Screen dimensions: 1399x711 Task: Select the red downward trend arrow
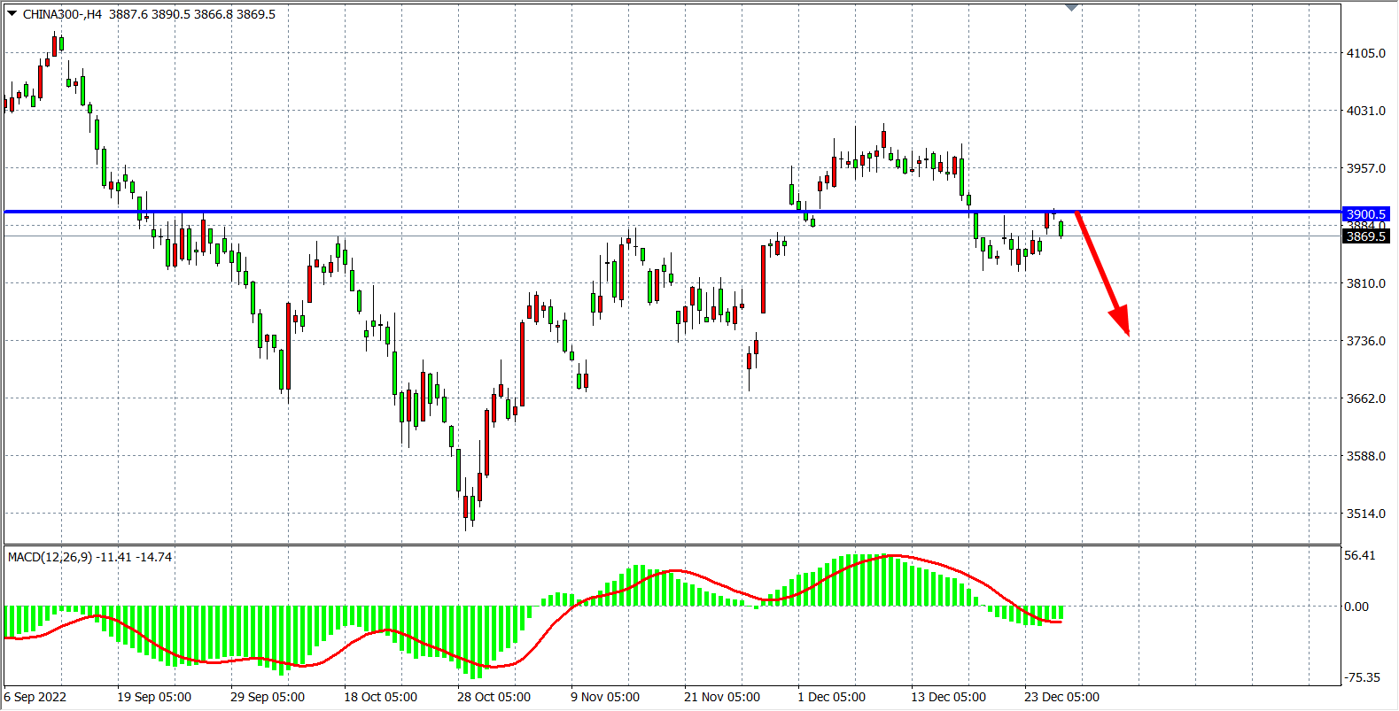pyautogui.click(x=1102, y=274)
